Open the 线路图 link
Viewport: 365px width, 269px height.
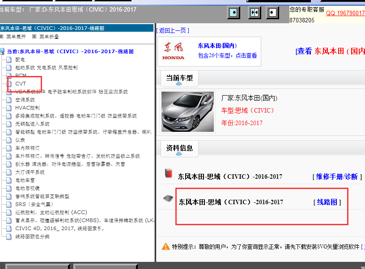click(x=327, y=202)
